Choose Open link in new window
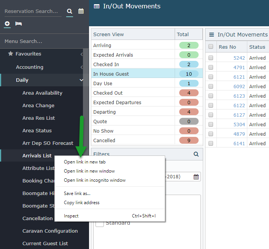The height and width of the screenshot is (249, 269). 89,171
